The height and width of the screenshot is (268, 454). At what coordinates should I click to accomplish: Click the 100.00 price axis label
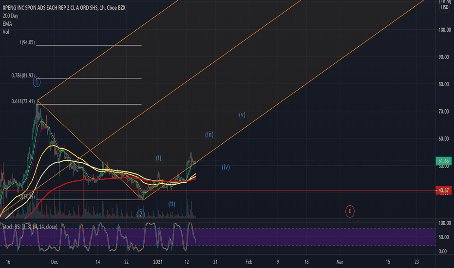(445, 30)
